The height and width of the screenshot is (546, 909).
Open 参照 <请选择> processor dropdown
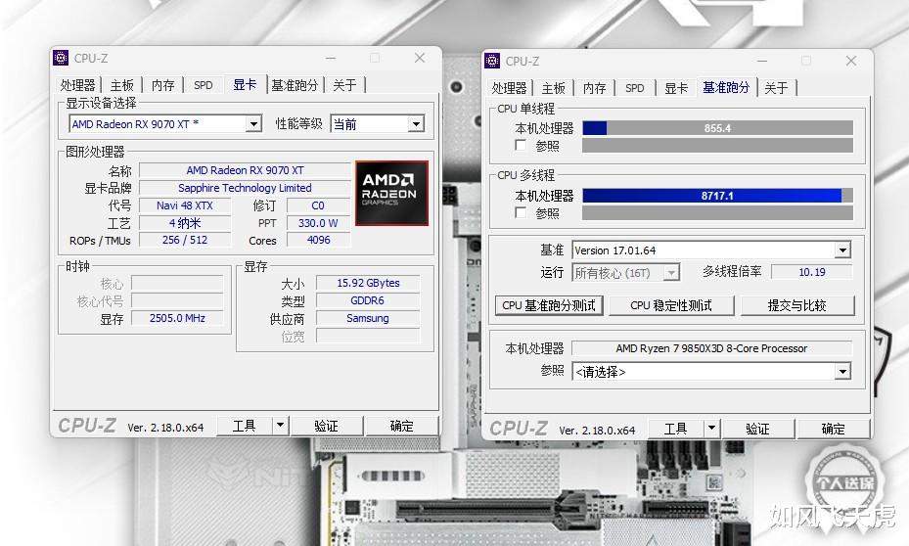(x=711, y=372)
